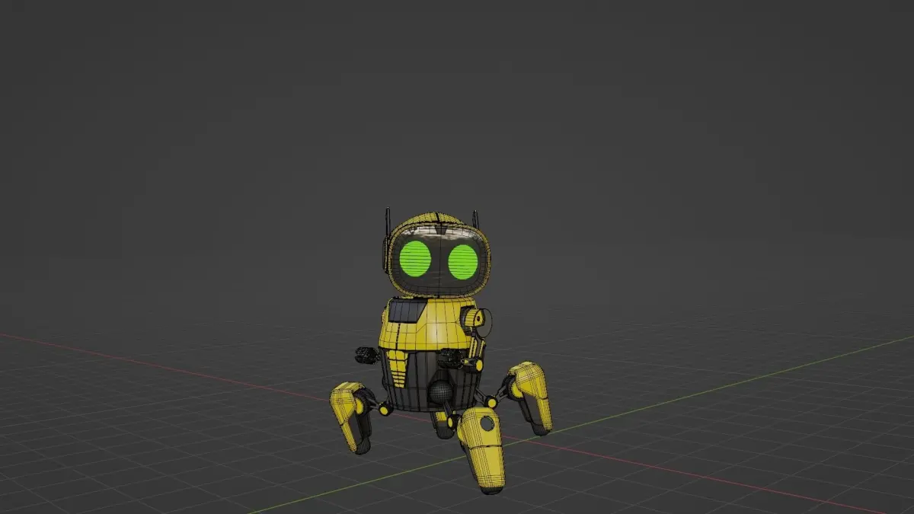The width and height of the screenshot is (914, 514).
Task: Select the robot's right green eye
Action: (462, 261)
